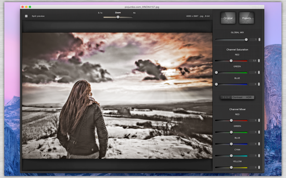Click the Original preview button

click(x=228, y=18)
